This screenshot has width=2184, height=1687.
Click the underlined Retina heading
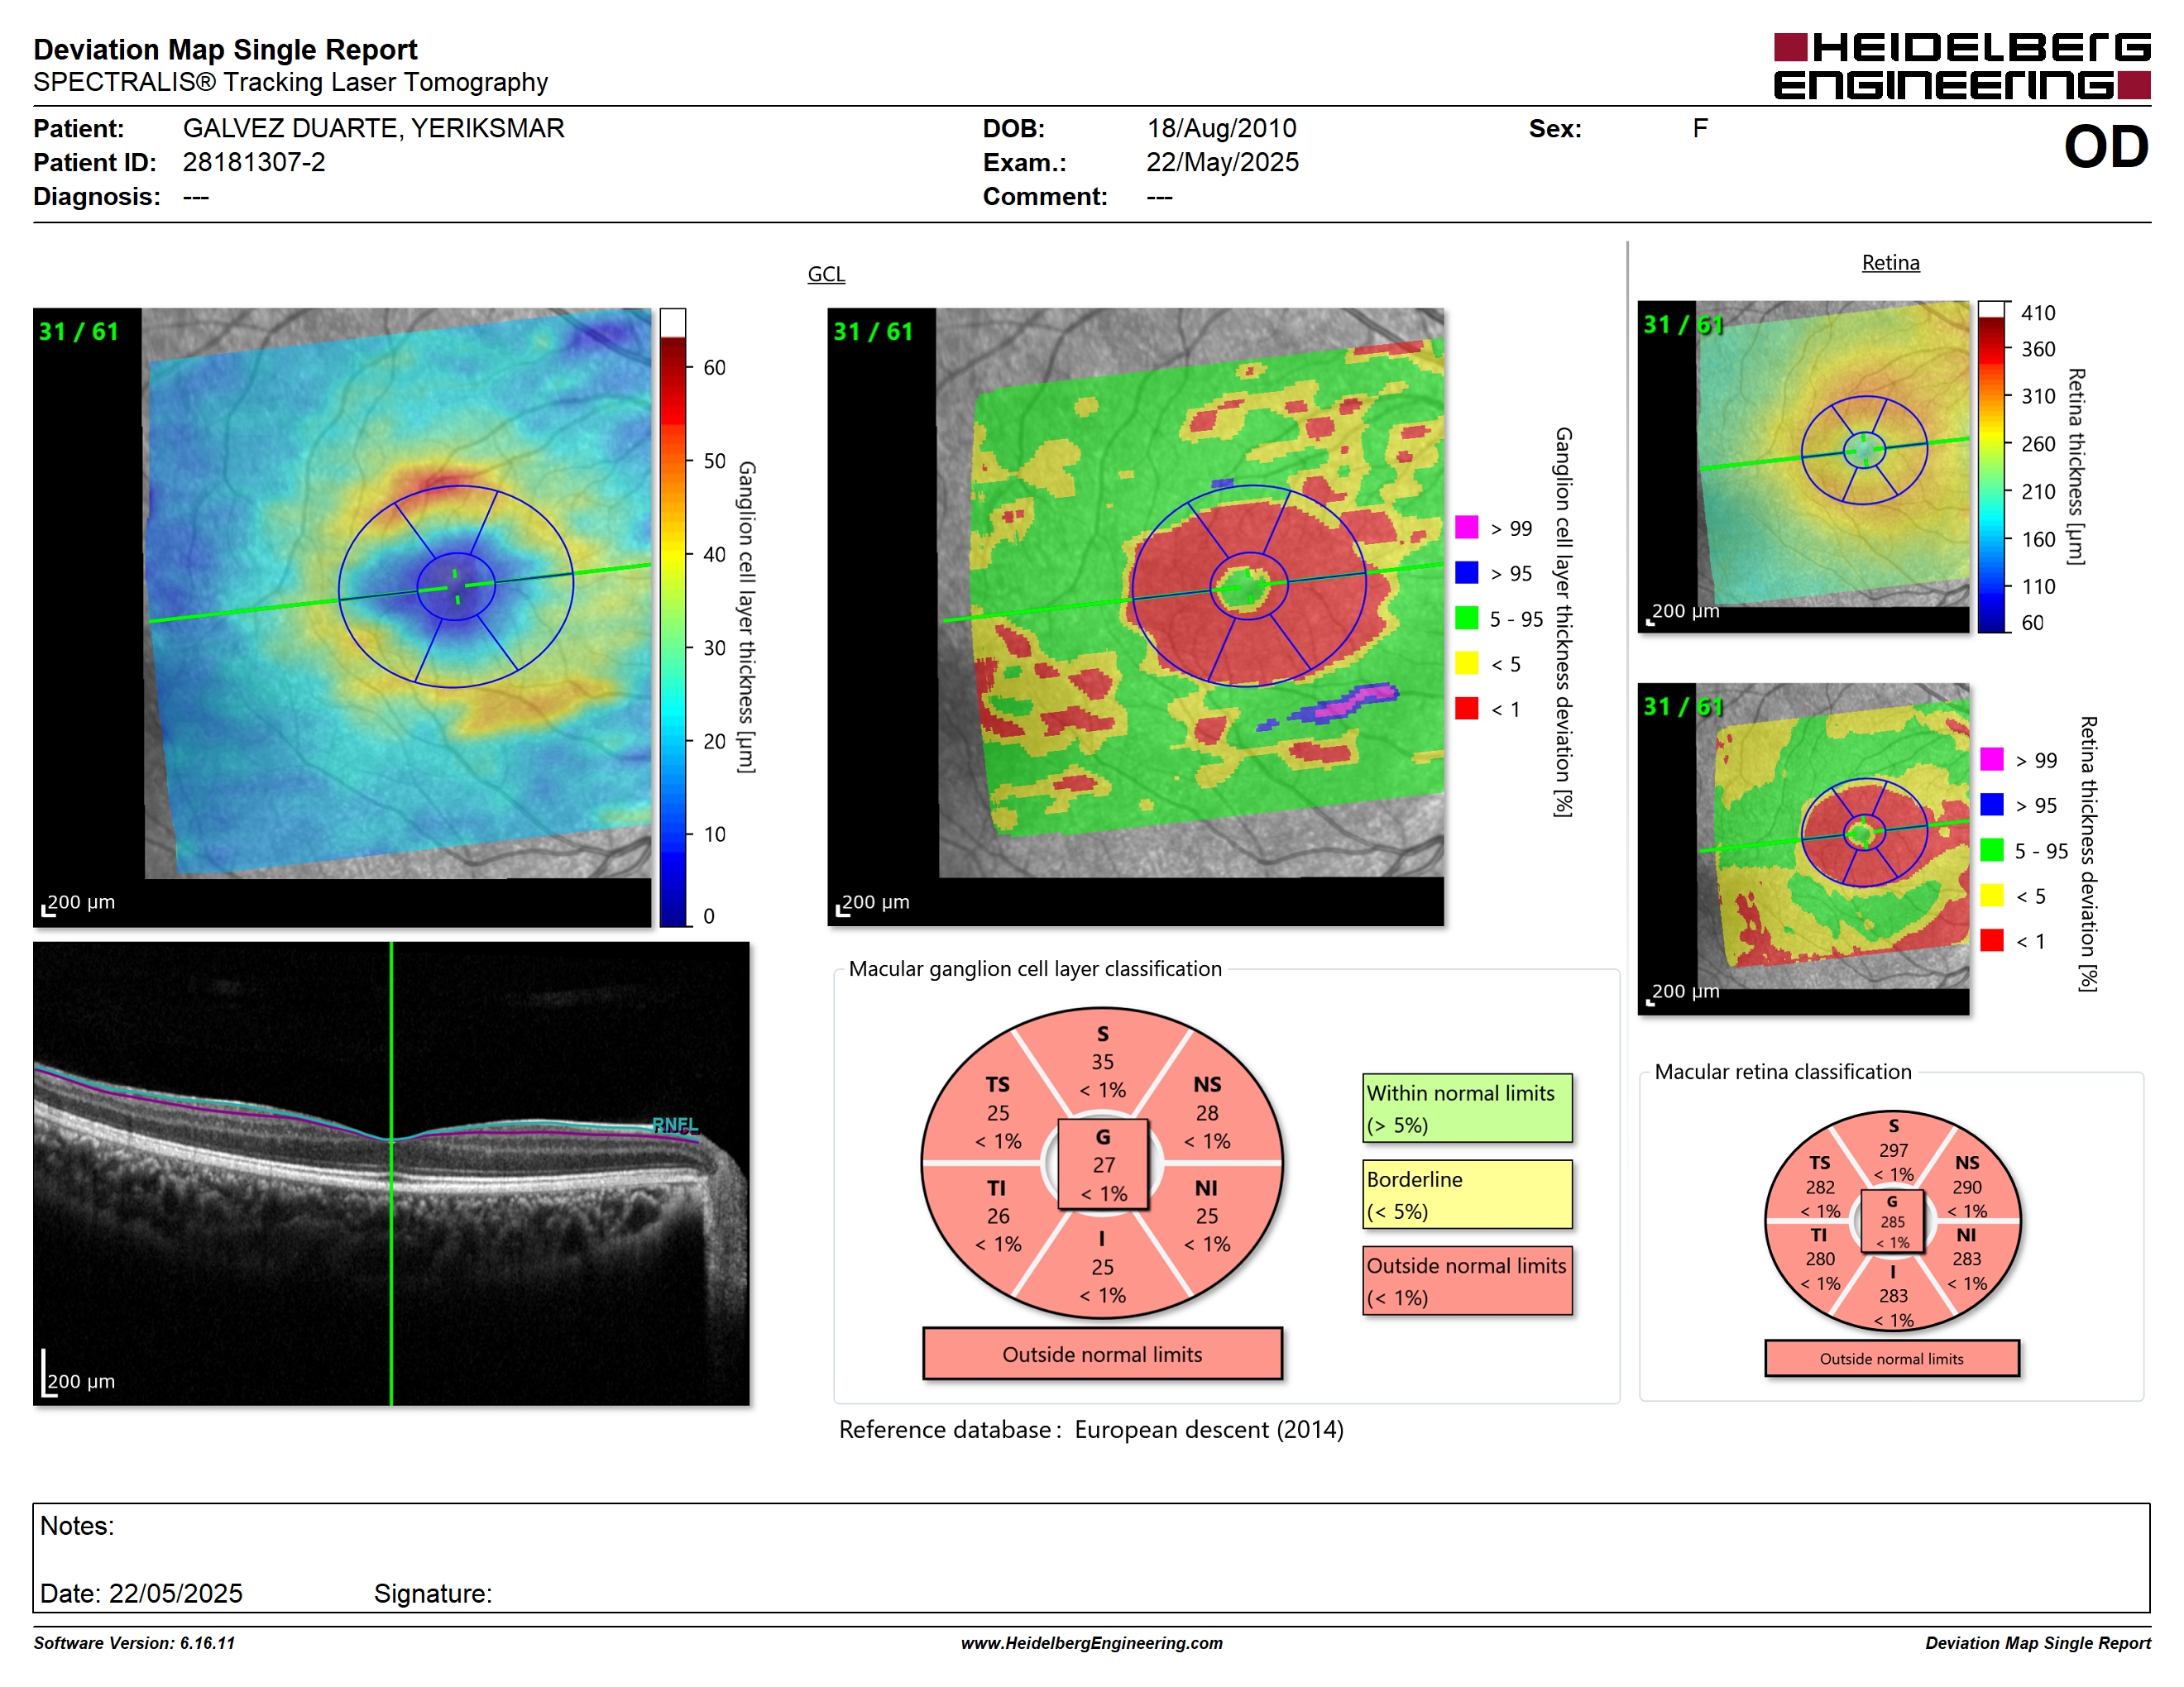(1890, 263)
